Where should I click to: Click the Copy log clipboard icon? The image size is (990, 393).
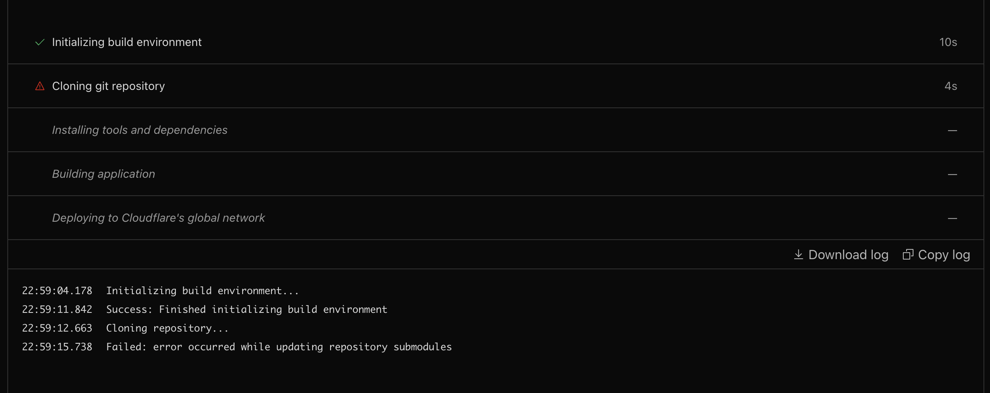908,255
